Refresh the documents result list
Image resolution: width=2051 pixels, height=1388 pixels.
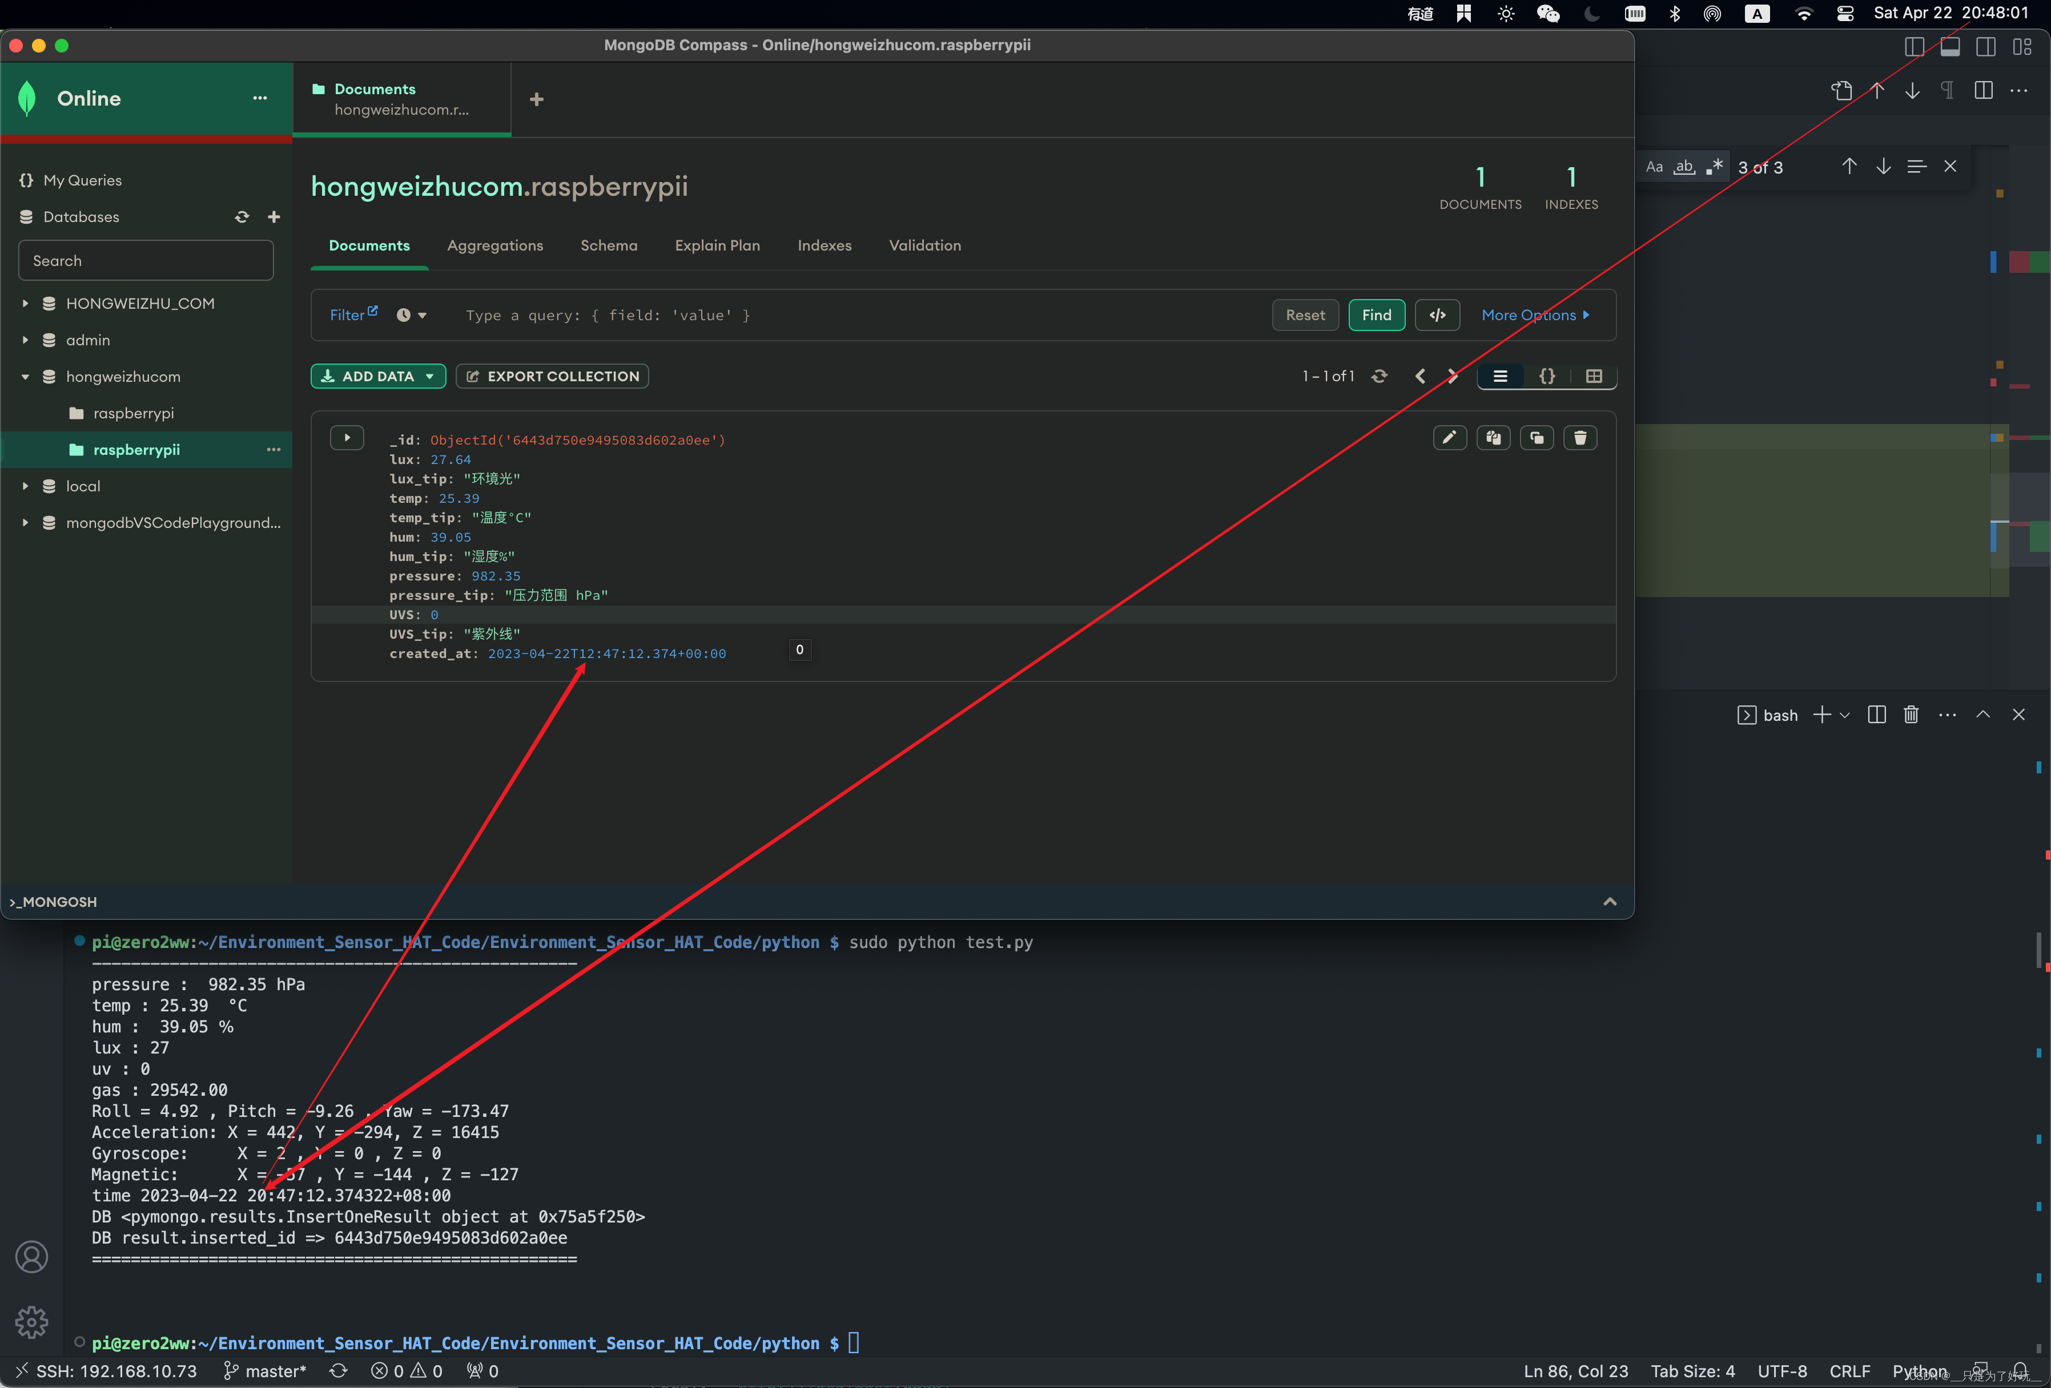tap(1380, 377)
